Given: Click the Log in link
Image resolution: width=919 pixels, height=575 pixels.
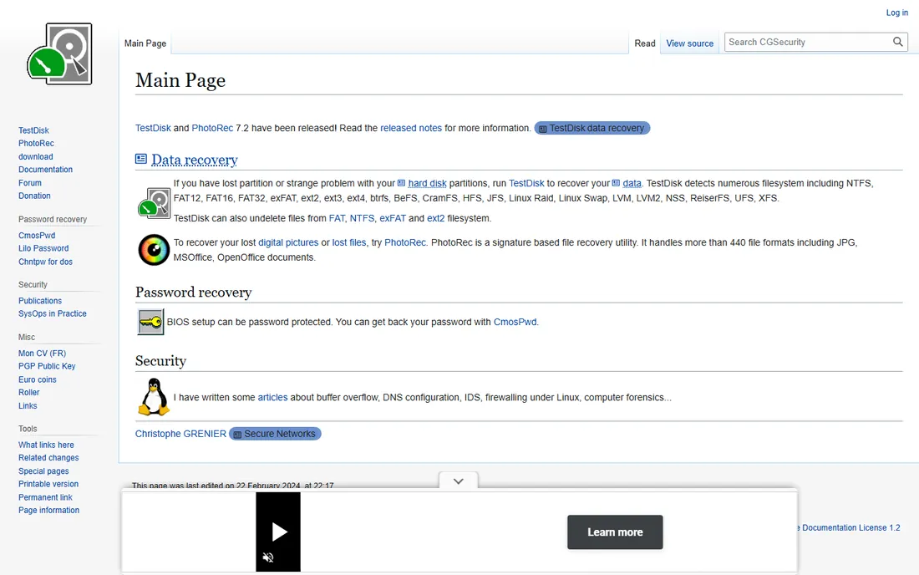Looking at the screenshot, I should (x=896, y=13).
